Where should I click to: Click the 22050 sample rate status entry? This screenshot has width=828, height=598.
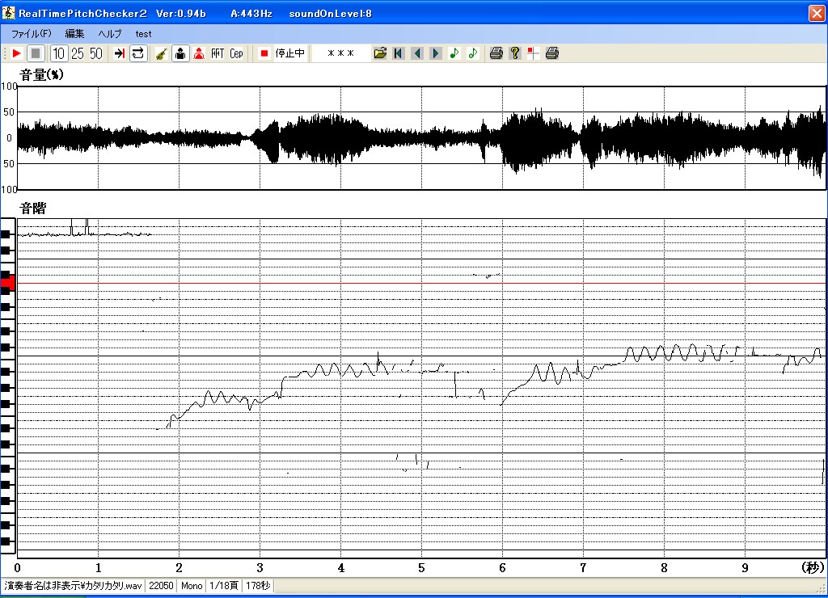point(161,586)
